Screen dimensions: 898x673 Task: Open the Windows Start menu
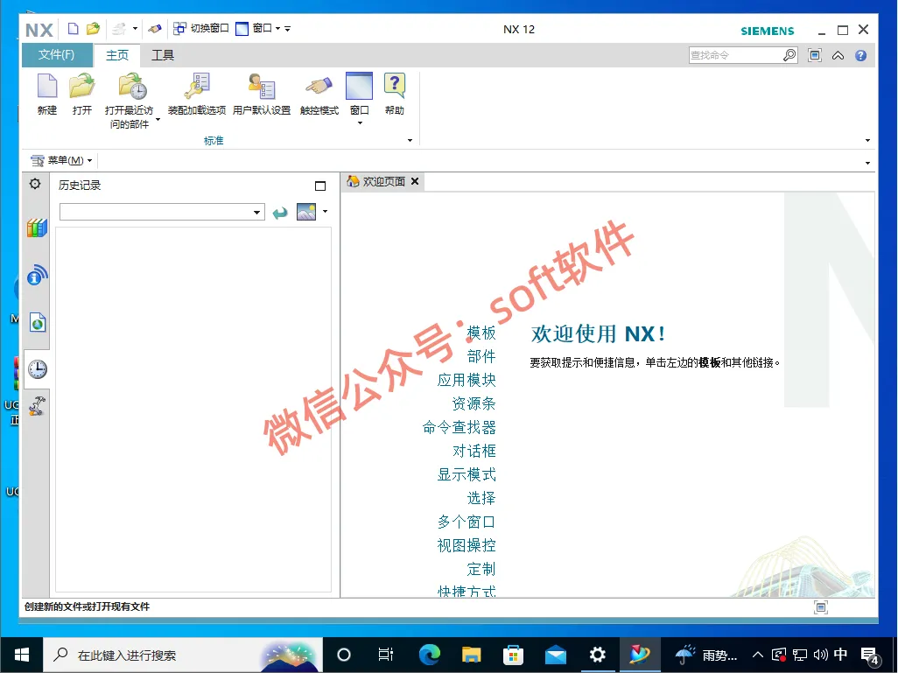tap(22, 655)
